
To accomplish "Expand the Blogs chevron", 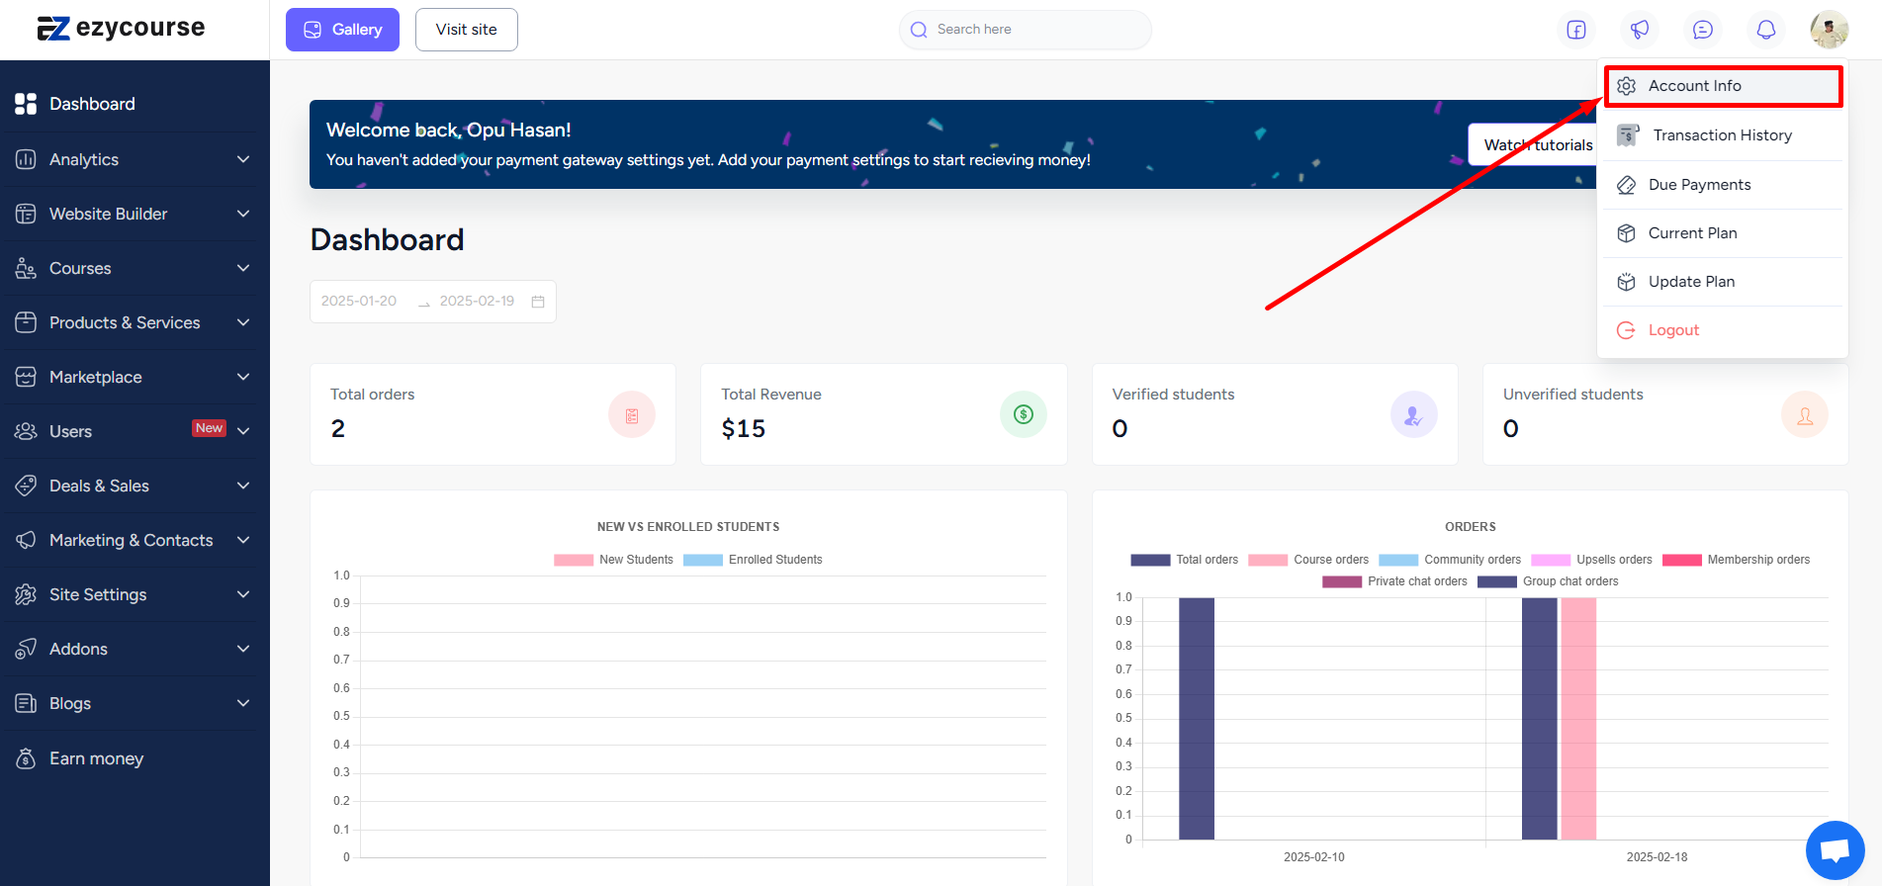I will [243, 703].
